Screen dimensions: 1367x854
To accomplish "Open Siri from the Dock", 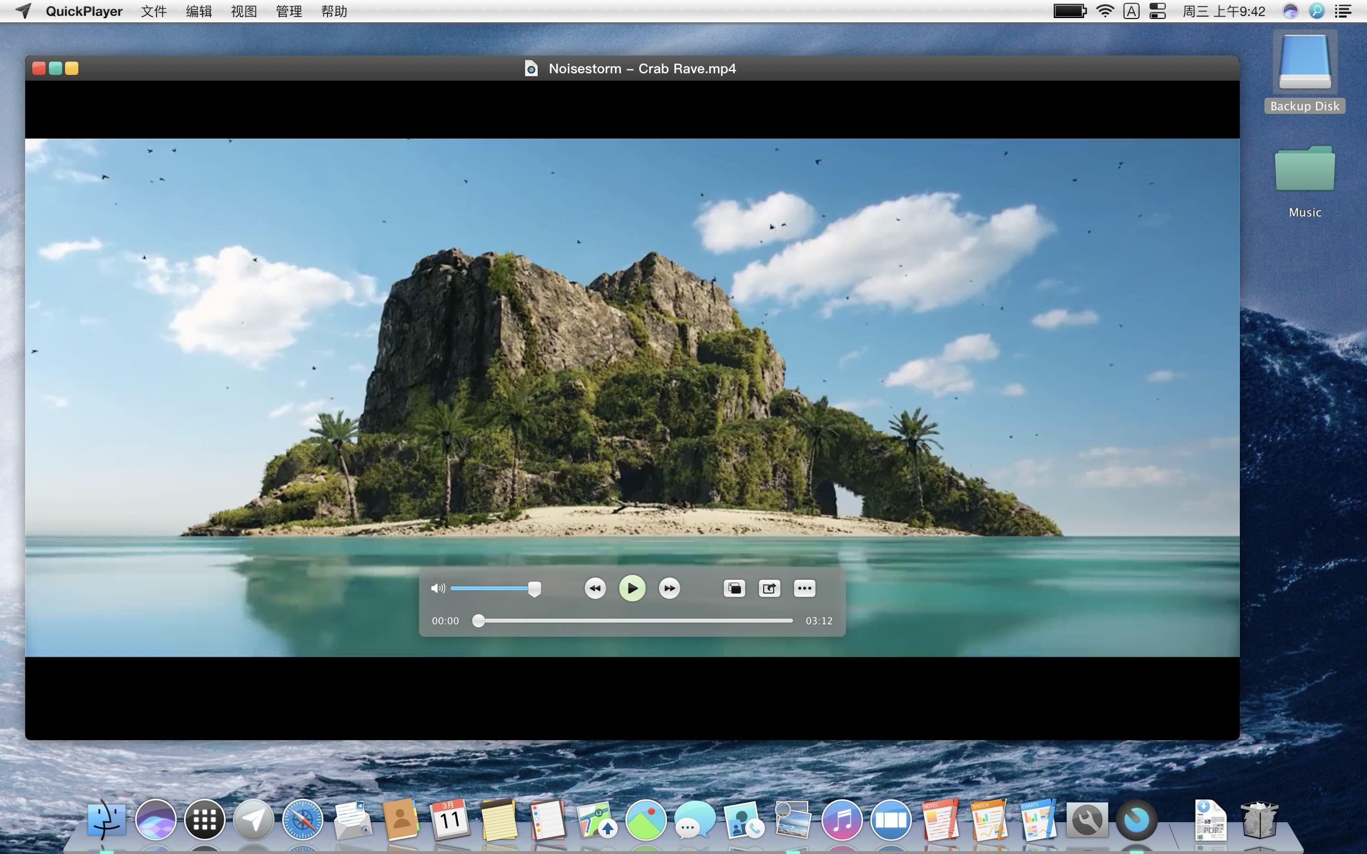I will coord(155,819).
